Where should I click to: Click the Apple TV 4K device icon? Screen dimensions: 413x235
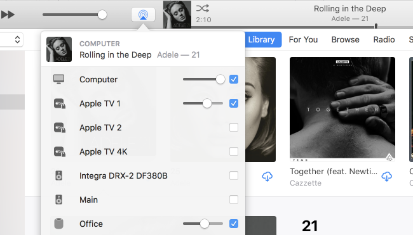click(60, 152)
